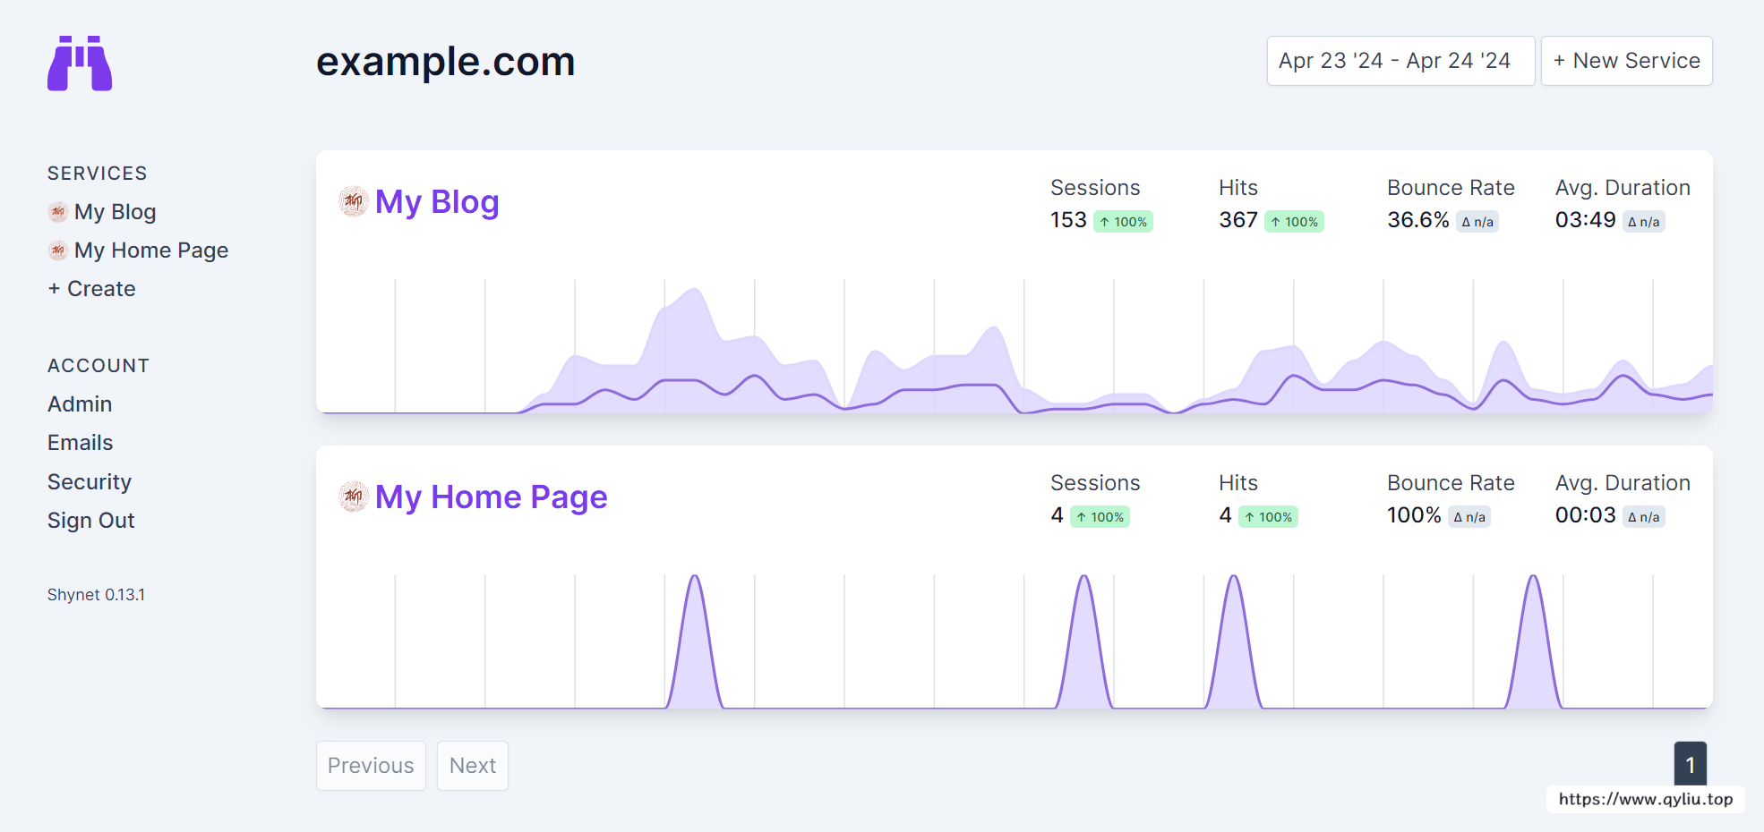
Task: Click the My Blog sidebar favicon
Action: (x=58, y=212)
